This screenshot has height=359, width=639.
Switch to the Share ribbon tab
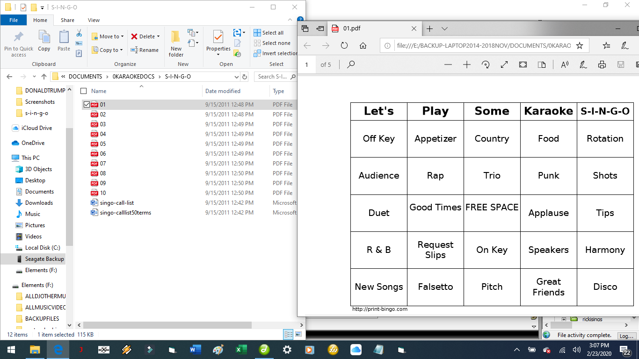[67, 20]
